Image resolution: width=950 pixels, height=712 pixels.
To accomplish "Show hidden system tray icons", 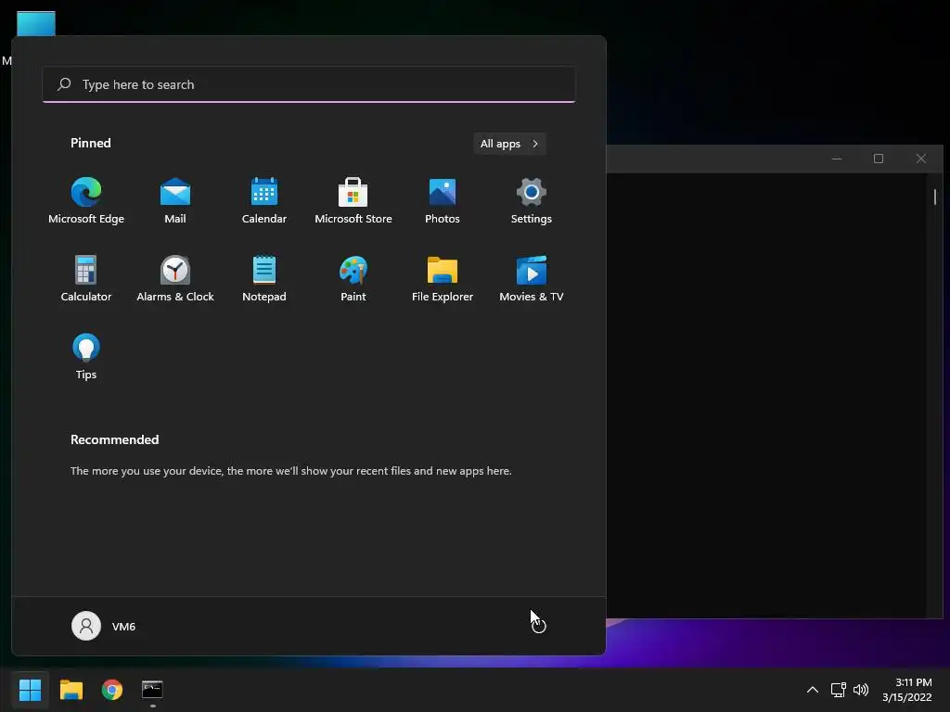I will coord(813,690).
